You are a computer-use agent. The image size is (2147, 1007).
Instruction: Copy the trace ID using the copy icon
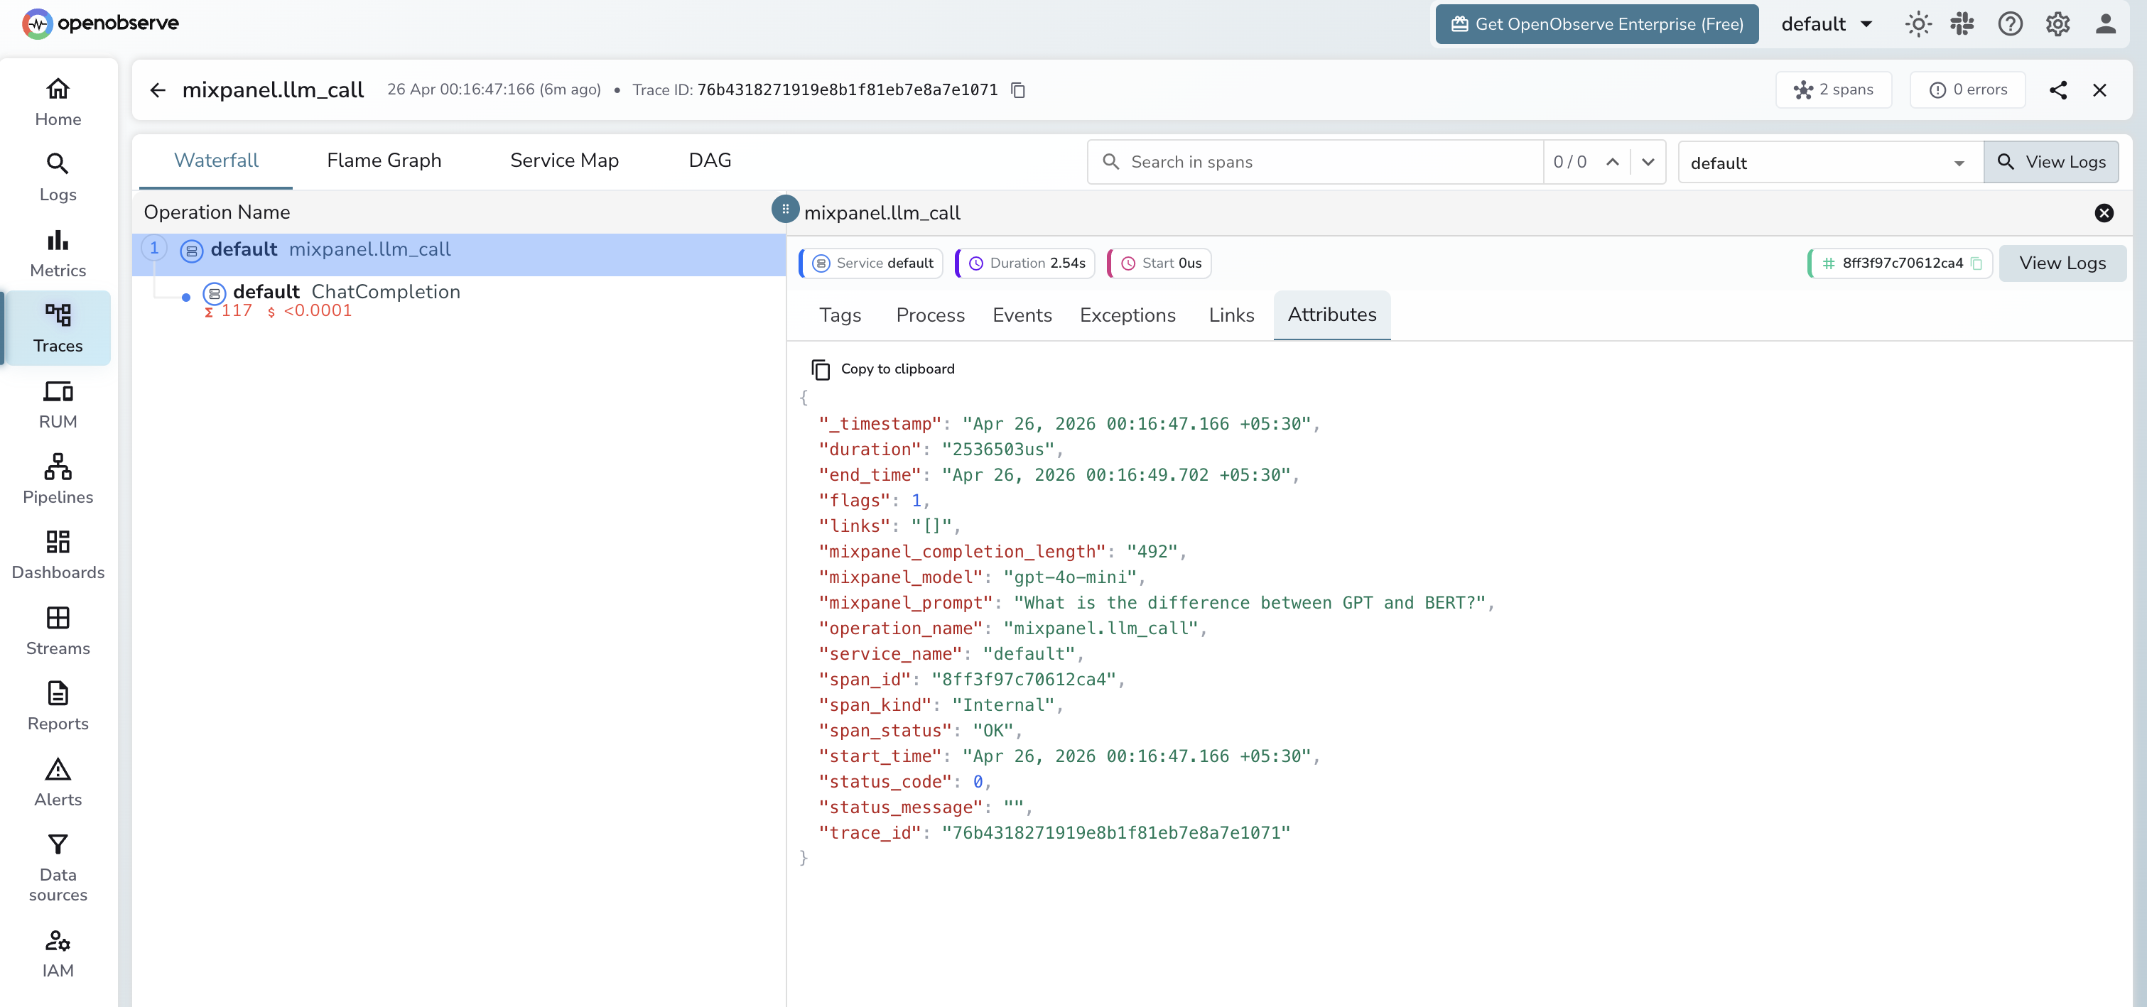(x=1017, y=90)
